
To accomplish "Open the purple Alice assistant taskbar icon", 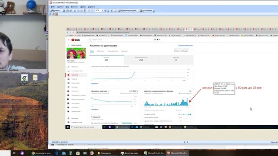I will coord(22,153).
